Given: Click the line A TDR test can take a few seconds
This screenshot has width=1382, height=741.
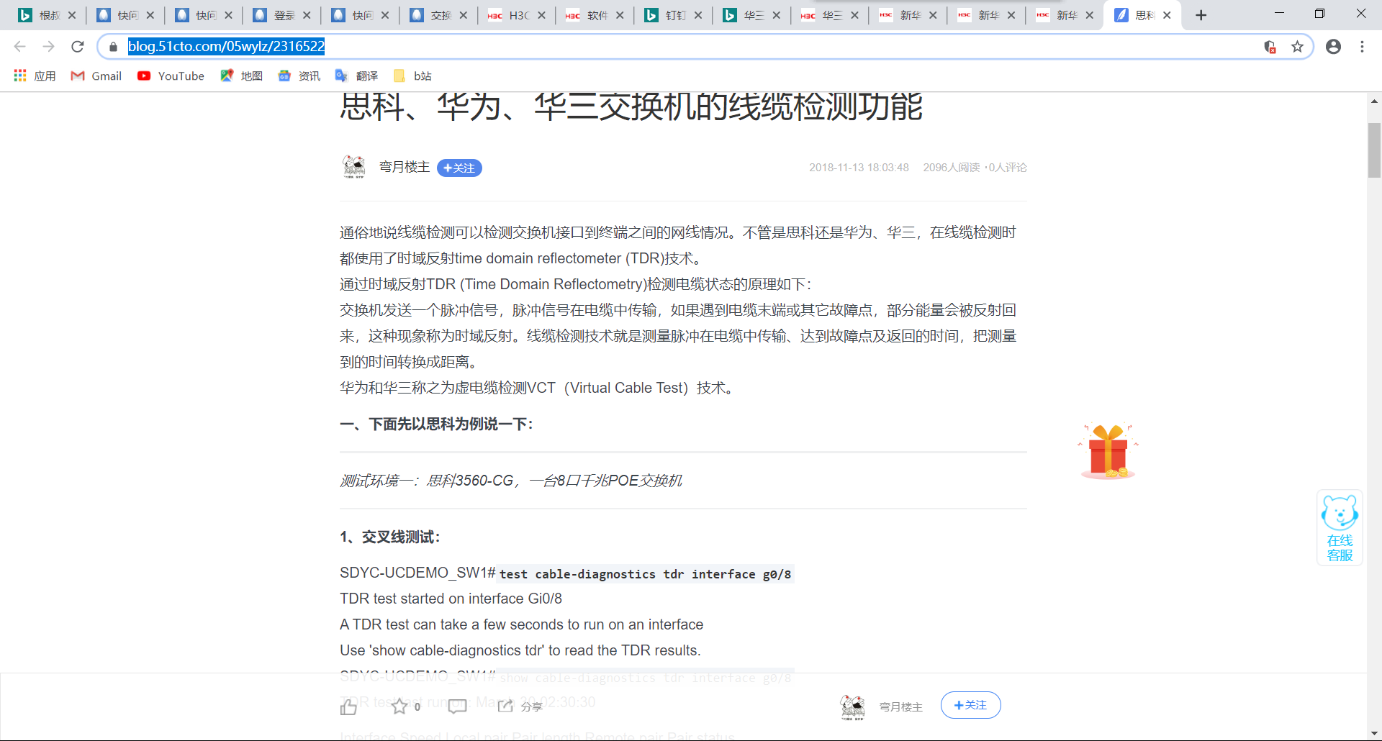Looking at the screenshot, I should click(x=521, y=624).
